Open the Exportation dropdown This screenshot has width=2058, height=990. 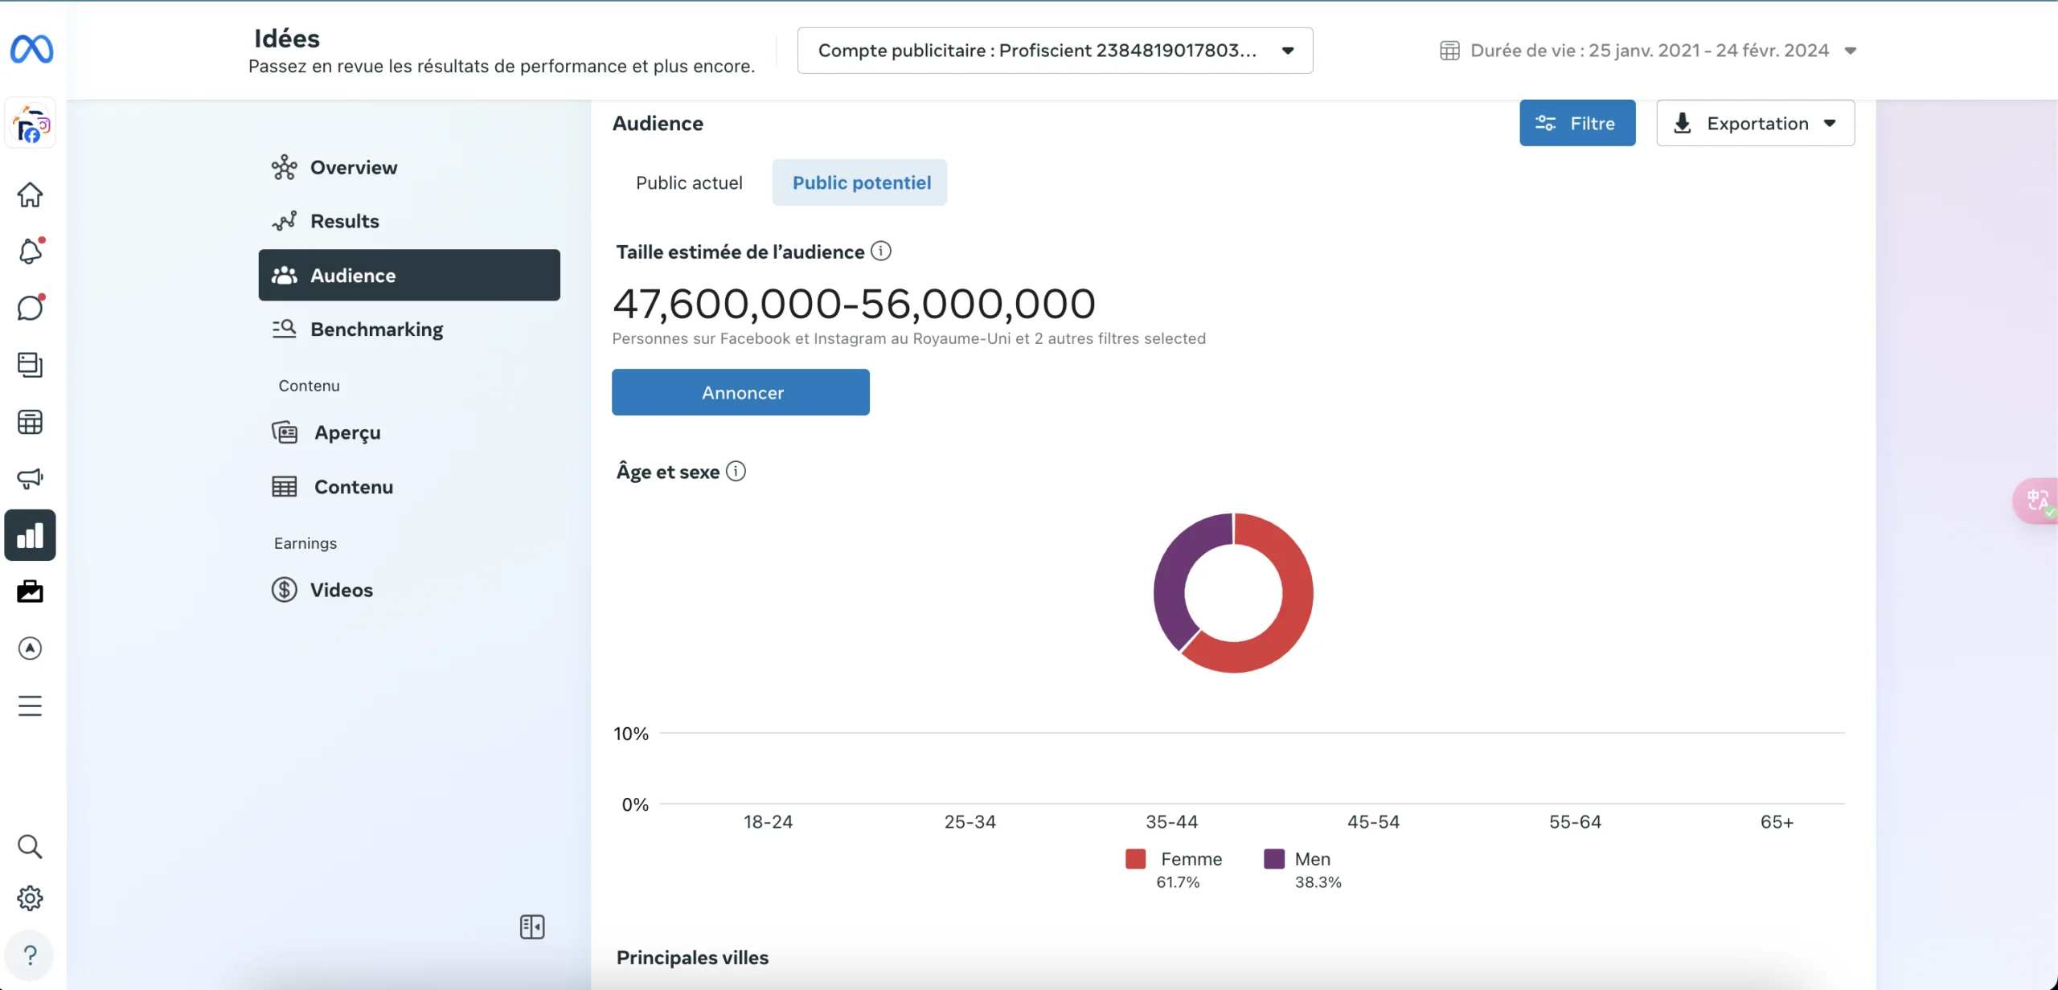click(x=1756, y=123)
